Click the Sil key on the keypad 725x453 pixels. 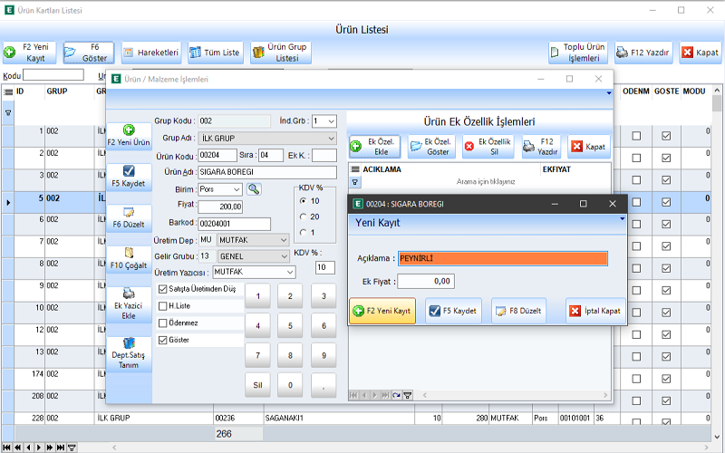pos(257,384)
